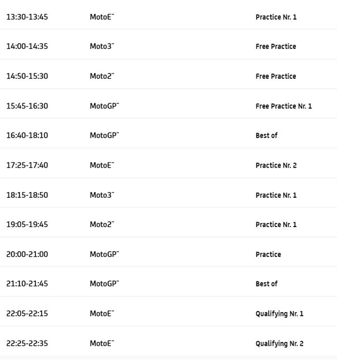The height and width of the screenshot is (362, 337).
Task: Select MotoE in the 13:30-13:45 row
Action: click(102, 17)
